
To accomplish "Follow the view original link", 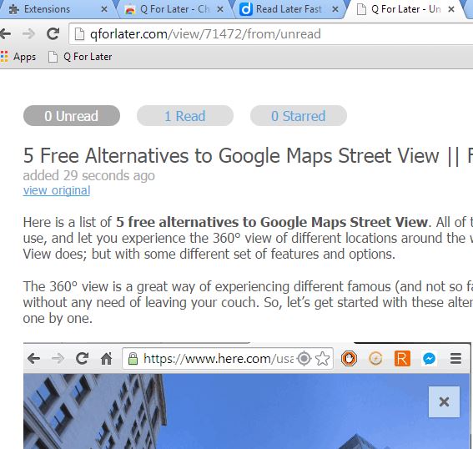I will [57, 190].
